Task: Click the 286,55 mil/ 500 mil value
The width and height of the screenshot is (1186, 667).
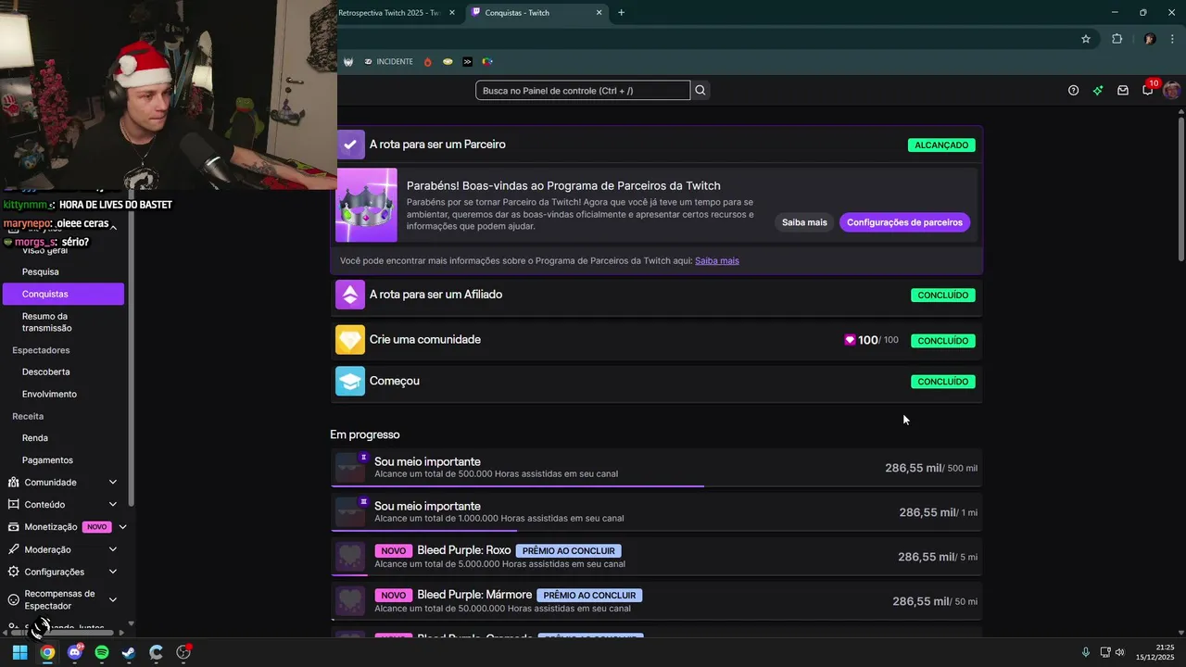Action: coord(930,468)
